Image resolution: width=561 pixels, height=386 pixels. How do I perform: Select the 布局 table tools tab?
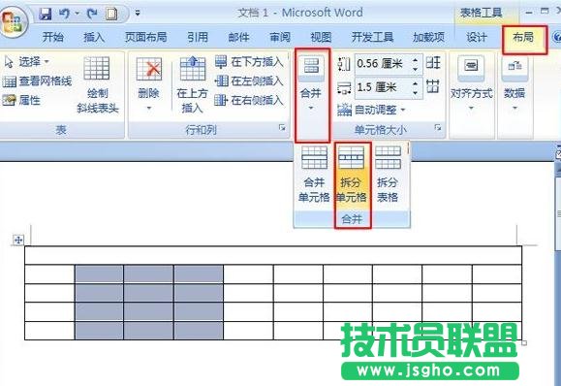coord(524,37)
